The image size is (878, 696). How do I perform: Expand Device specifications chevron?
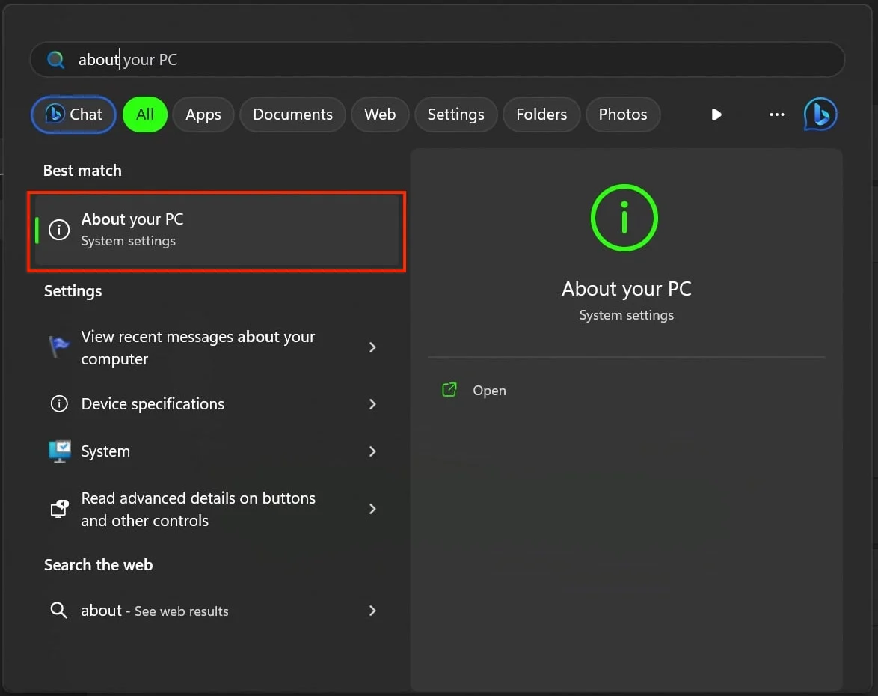[372, 404]
